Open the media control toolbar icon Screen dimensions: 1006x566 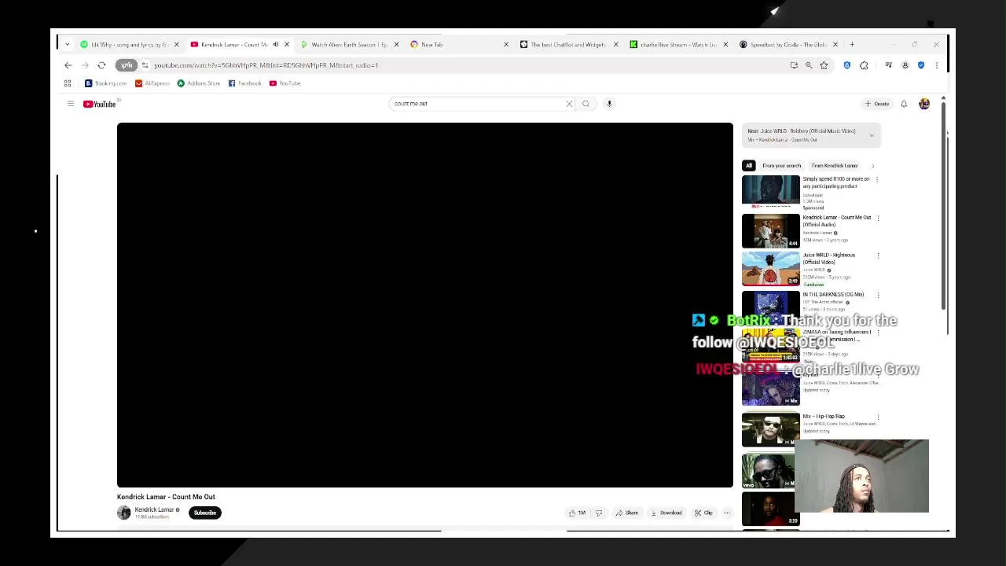pos(889,65)
